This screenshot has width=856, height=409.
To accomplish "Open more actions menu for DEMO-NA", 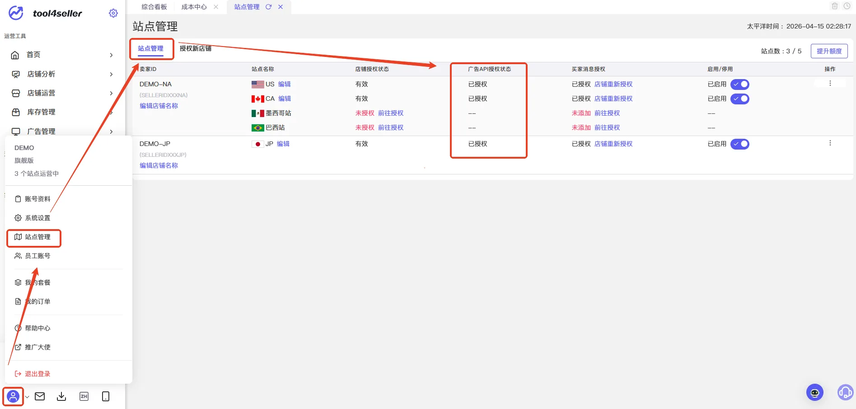I will click(x=830, y=84).
